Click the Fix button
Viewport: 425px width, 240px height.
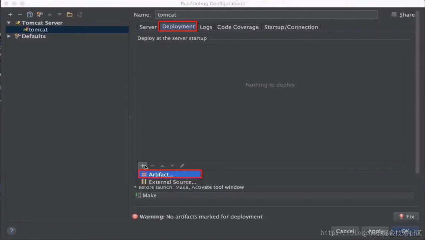tap(406, 217)
